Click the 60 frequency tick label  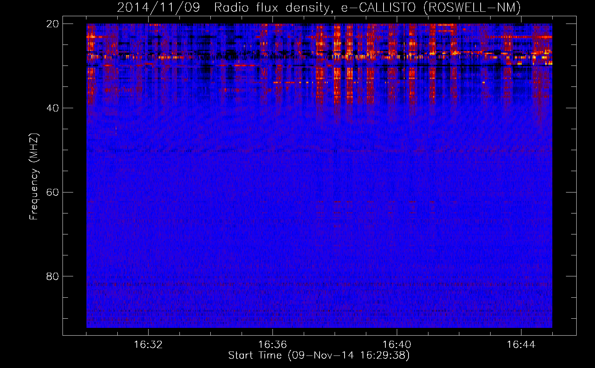(x=53, y=192)
